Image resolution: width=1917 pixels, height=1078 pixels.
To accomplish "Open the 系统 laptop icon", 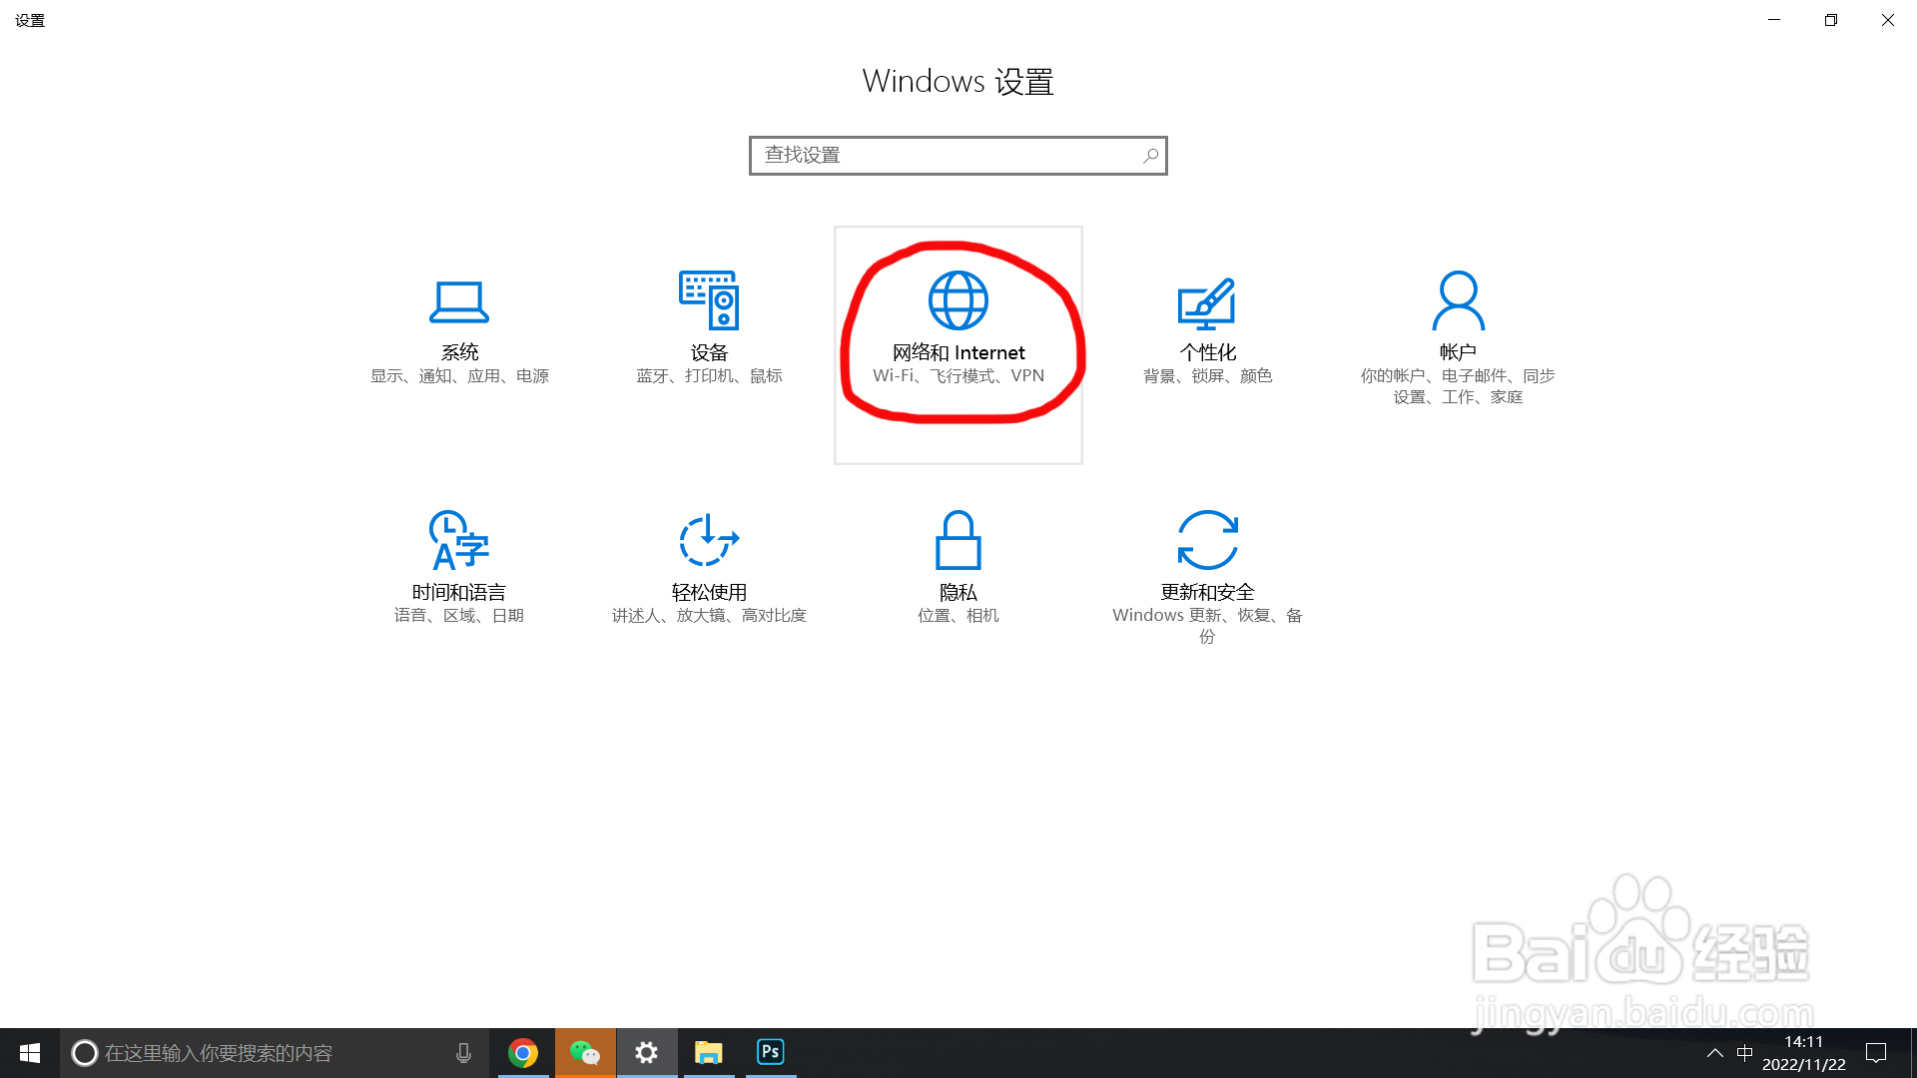I will coord(459,301).
